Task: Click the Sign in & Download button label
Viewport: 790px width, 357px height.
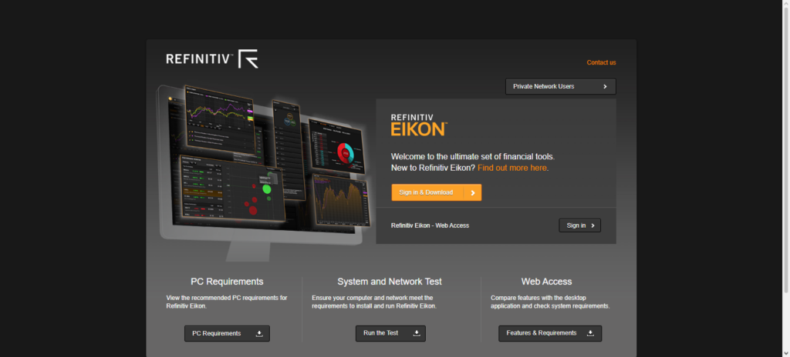Action: tap(426, 192)
